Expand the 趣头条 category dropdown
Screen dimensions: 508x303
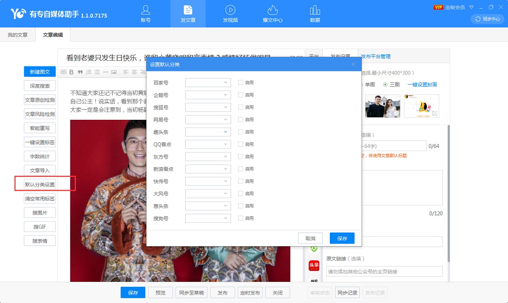tap(208, 132)
